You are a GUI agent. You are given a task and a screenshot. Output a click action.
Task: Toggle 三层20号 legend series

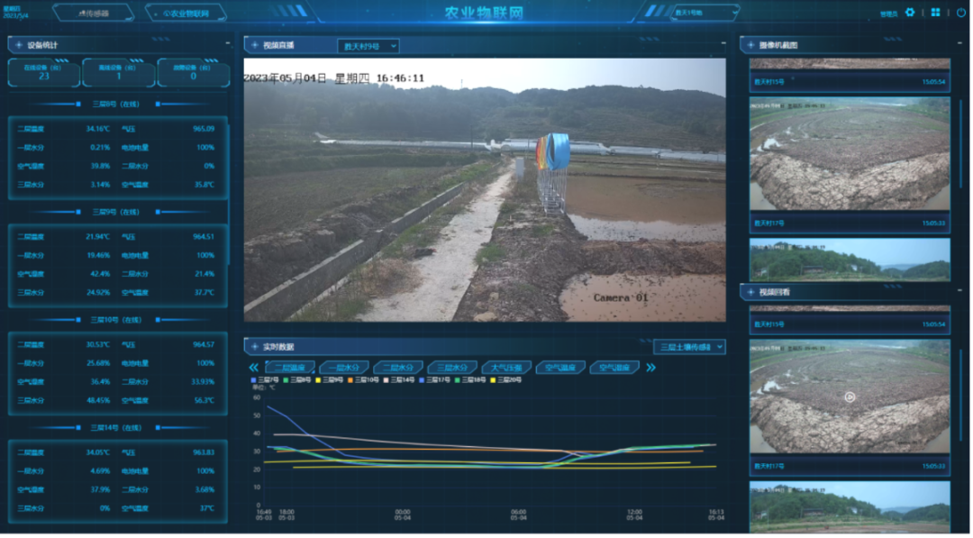click(505, 379)
